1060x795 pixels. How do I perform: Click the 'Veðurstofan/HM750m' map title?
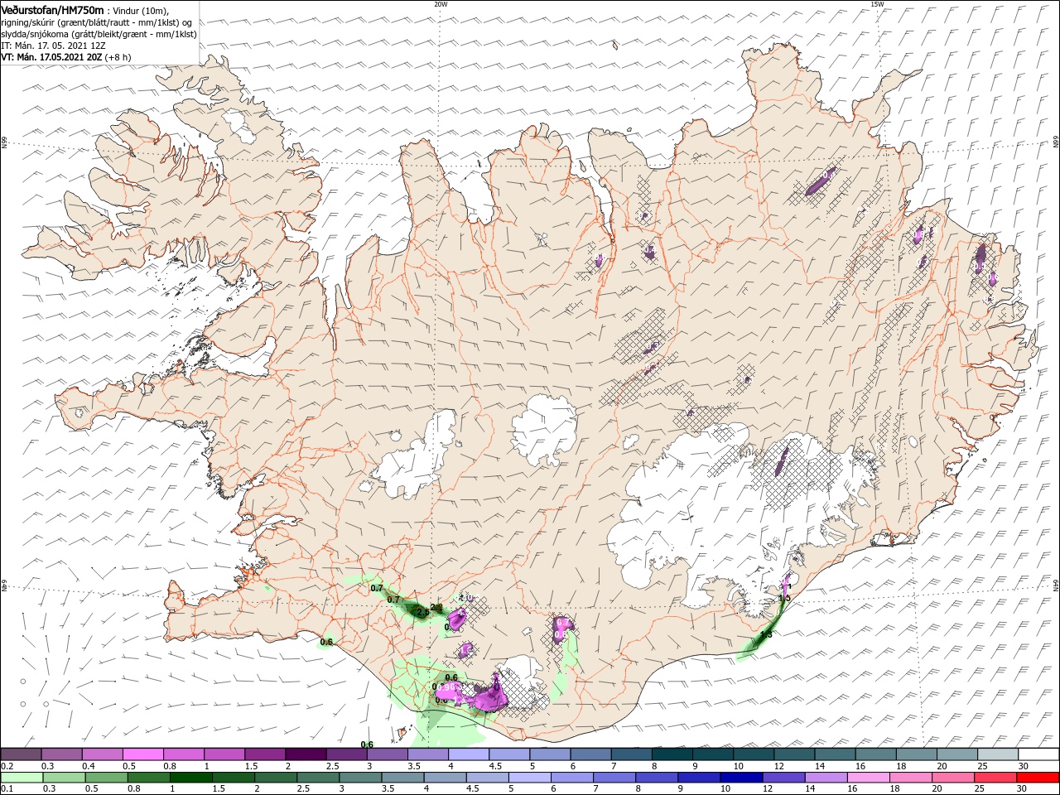coord(52,9)
